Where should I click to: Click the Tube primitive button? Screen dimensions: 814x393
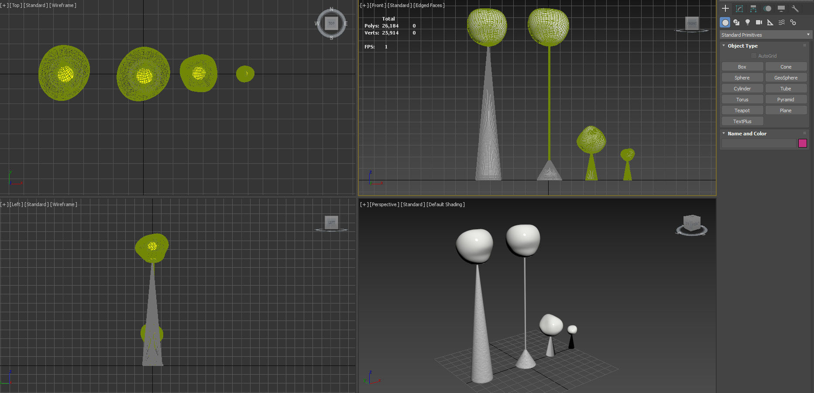point(786,89)
